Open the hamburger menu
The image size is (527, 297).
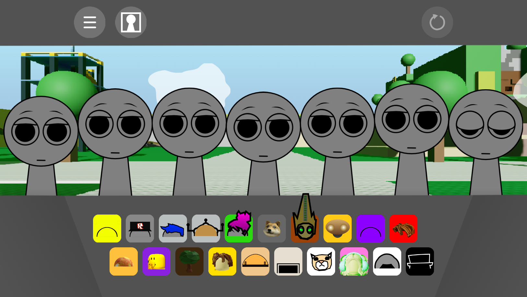pyautogui.click(x=90, y=22)
